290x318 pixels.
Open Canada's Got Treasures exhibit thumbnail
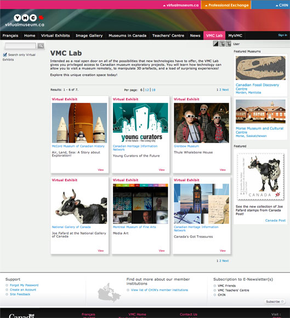pyautogui.click(x=201, y=203)
